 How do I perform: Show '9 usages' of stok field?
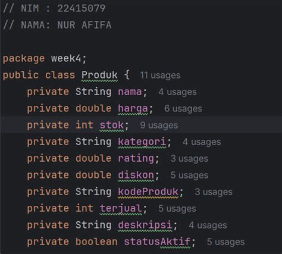pyautogui.click(x=159, y=126)
